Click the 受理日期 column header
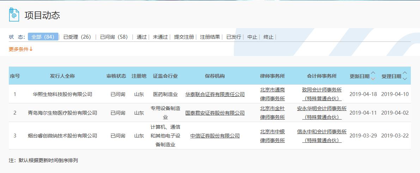Image resolution: width=420 pixels, height=173 pixels. (x=391, y=76)
